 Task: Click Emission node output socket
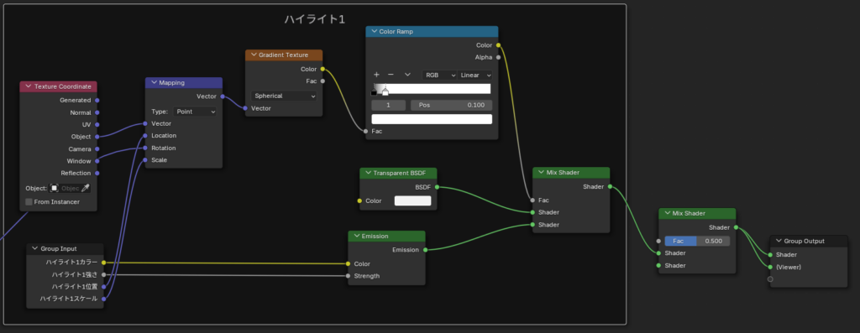[x=425, y=250]
